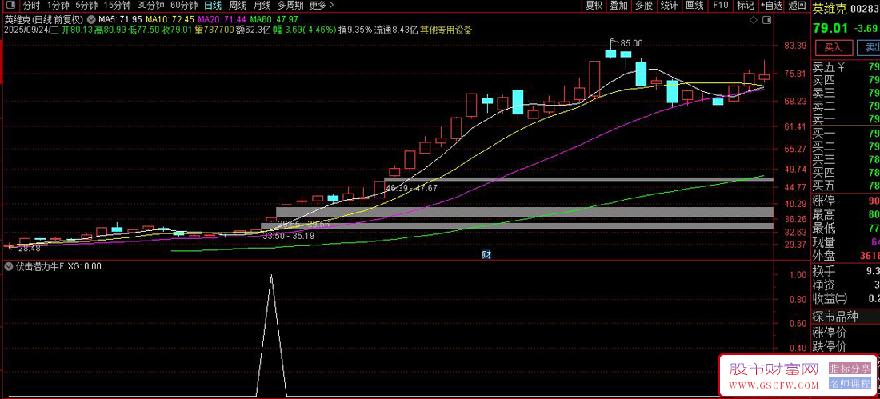Screen dimensions: 880x399
Task: Select the 1分钟 period tab
Action: (x=58, y=6)
